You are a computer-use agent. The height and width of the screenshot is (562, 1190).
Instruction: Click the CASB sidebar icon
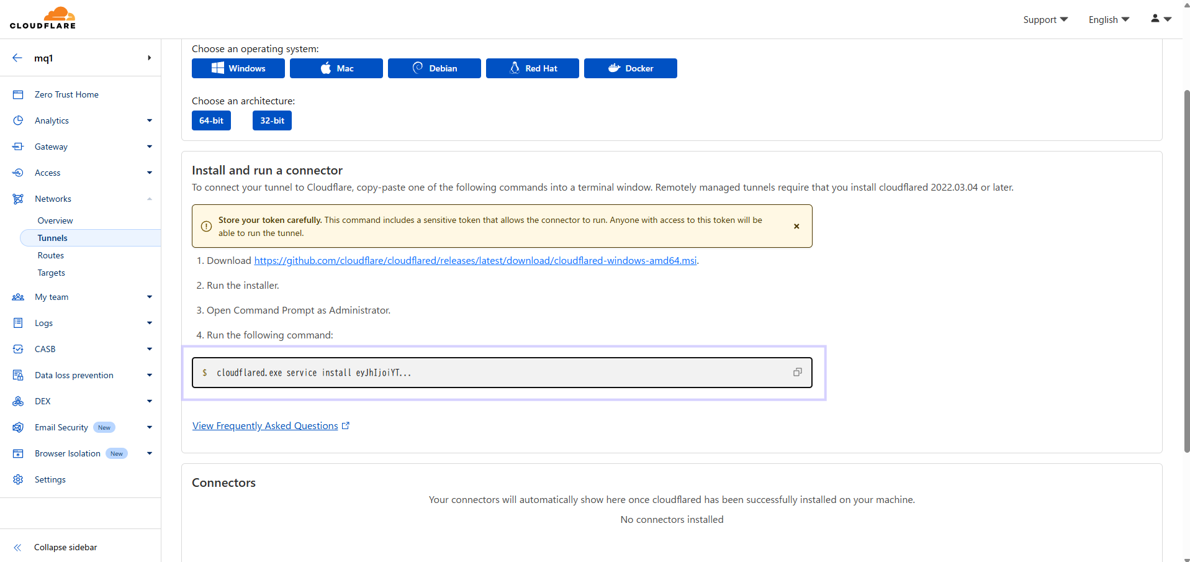(x=18, y=349)
